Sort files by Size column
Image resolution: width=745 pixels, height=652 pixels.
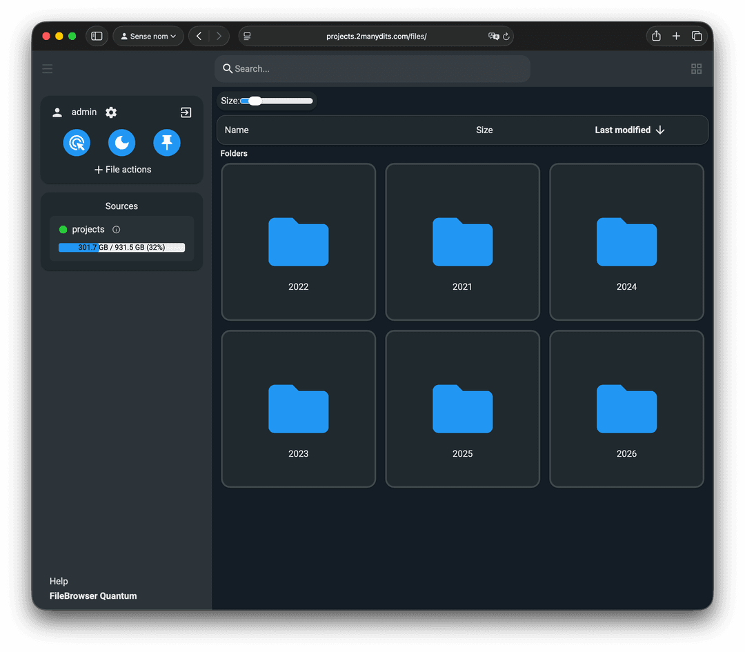pos(484,130)
